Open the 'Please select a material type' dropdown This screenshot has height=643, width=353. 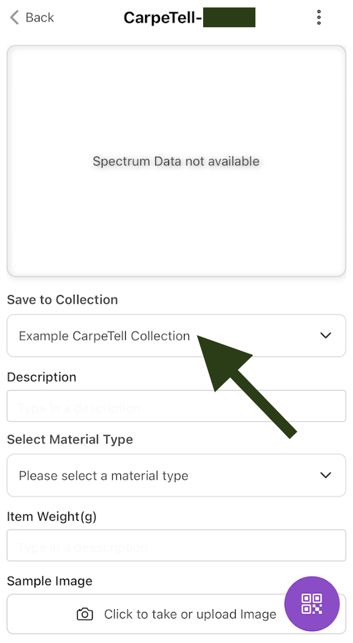[x=104, y=476]
